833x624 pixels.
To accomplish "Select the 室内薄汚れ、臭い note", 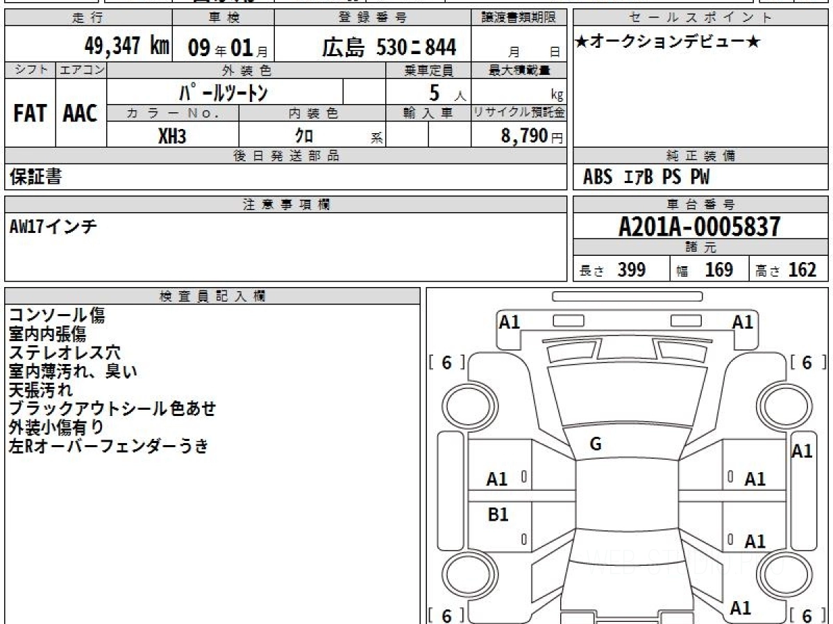I will pyautogui.click(x=73, y=372).
